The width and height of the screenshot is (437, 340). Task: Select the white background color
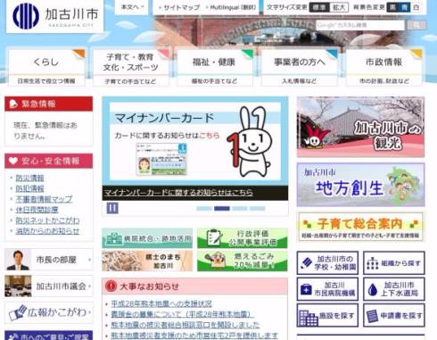(x=416, y=7)
